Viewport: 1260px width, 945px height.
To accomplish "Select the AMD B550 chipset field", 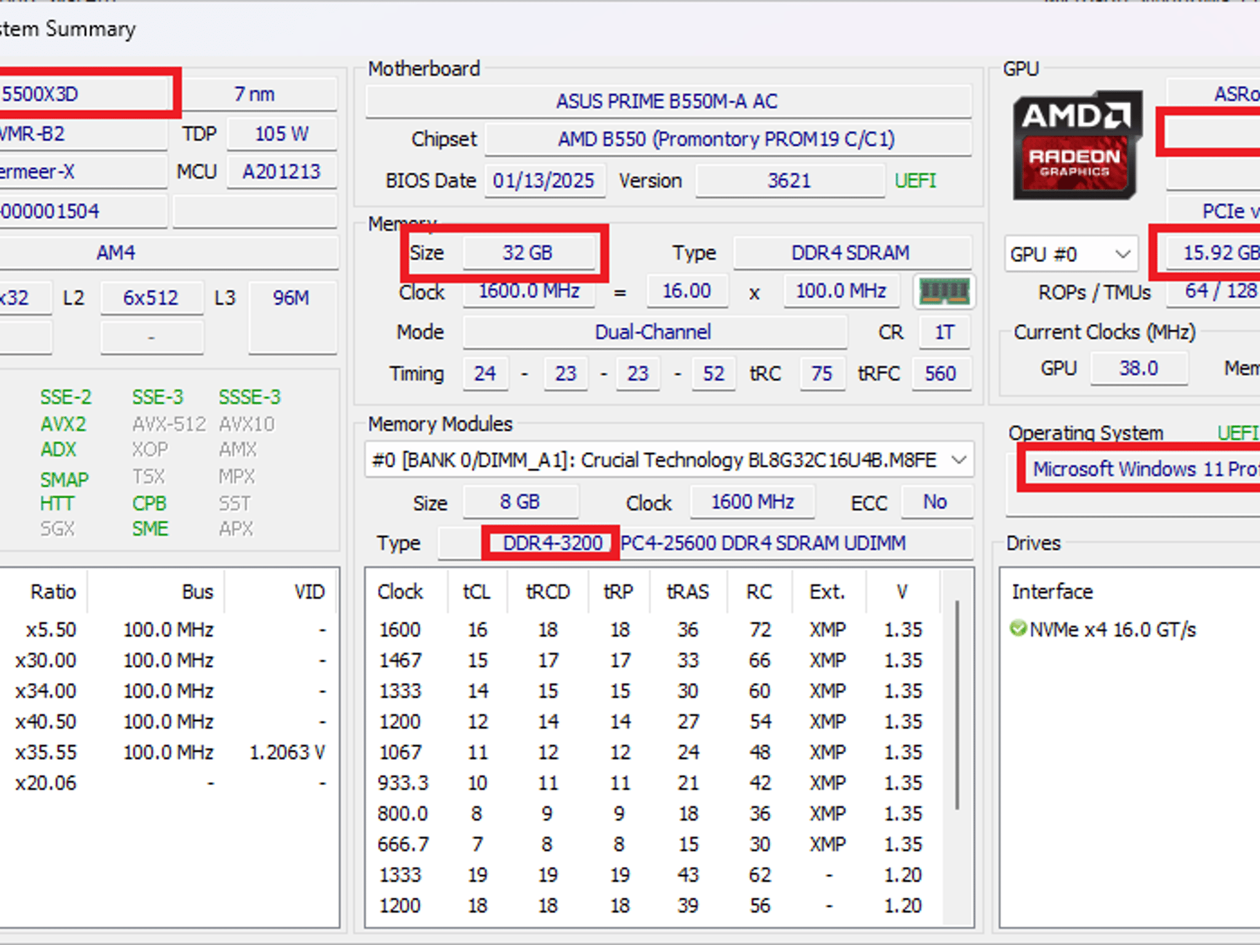I will tap(728, 139).
